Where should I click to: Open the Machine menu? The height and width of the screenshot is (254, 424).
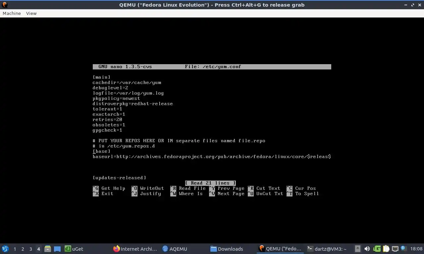[12, 13]
